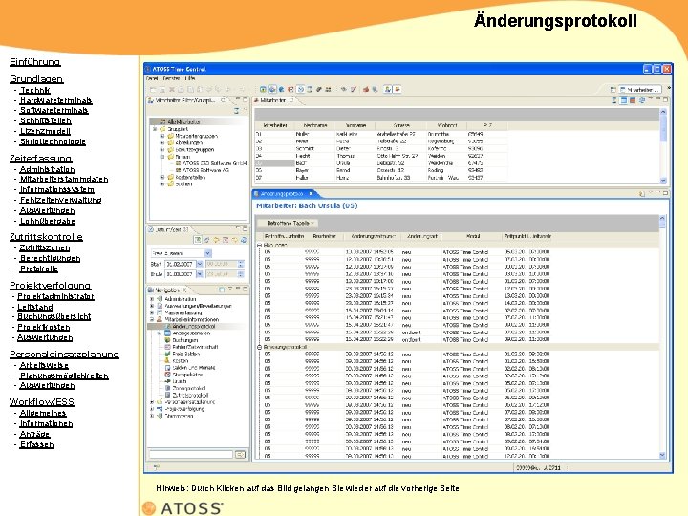Viewport: 688px width, 516px height.
Task: Open the Fehlzeitenverwaltung link
Action: click(x=60, y=200)
